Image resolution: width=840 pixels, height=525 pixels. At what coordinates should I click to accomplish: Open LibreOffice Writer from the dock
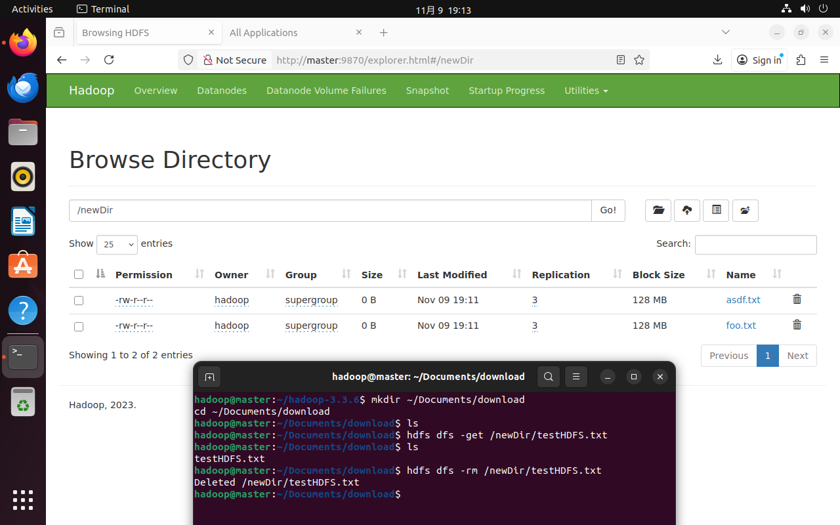coord(23,221)
